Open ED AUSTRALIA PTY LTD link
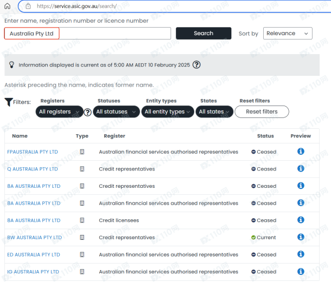331x282 pixels. click(34, 254)
